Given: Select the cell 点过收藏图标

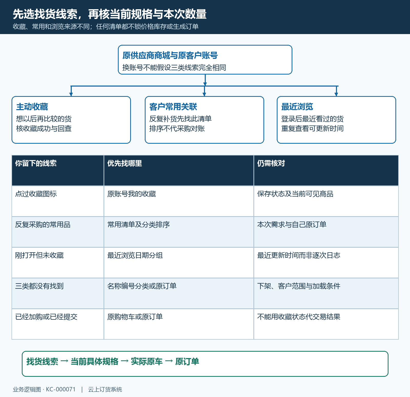Looking at the screenshot, I should tap(58, 201).
